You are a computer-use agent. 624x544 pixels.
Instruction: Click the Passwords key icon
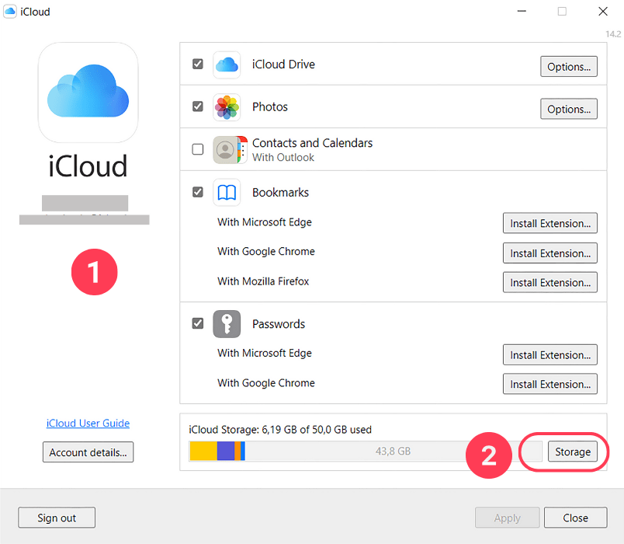[227, 323]
